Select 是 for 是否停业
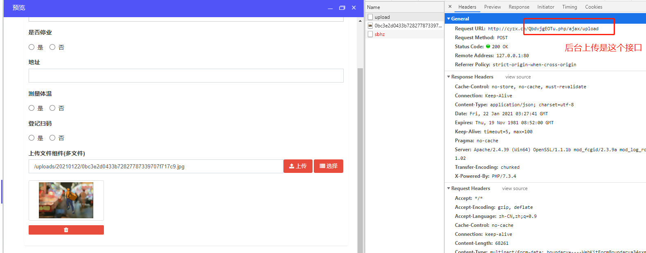Viewport: 646px width, 253px height. click(32, 47)
